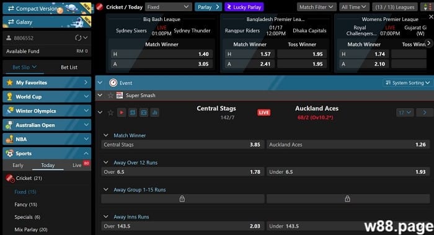Expand the account dropdown chevron
434x235 pixels.
(x=86, y=38)
